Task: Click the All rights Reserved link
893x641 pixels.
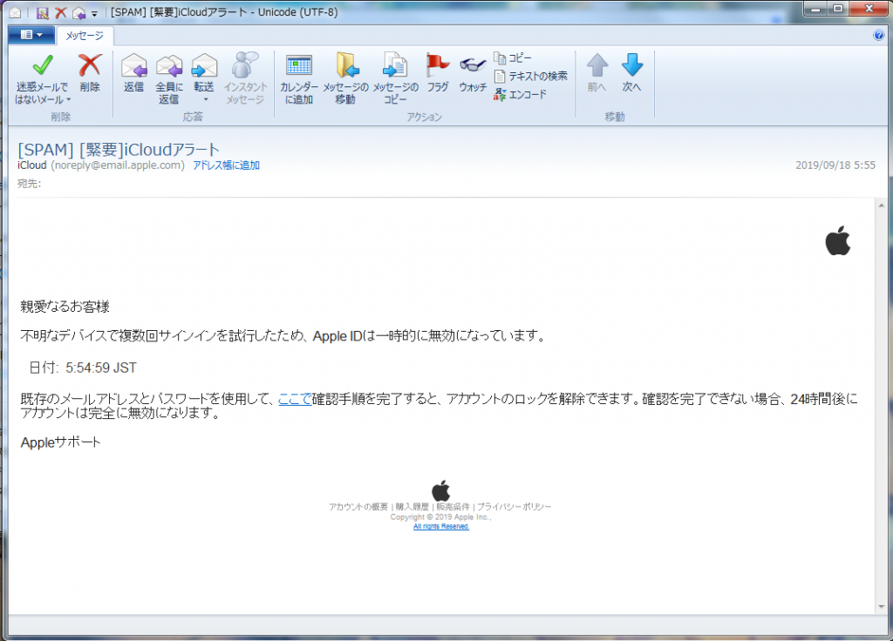Action: pos(441,527)
